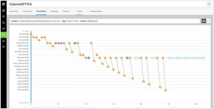Open the InstaQuery tab
214x109 pixels.
click(27, 11)
